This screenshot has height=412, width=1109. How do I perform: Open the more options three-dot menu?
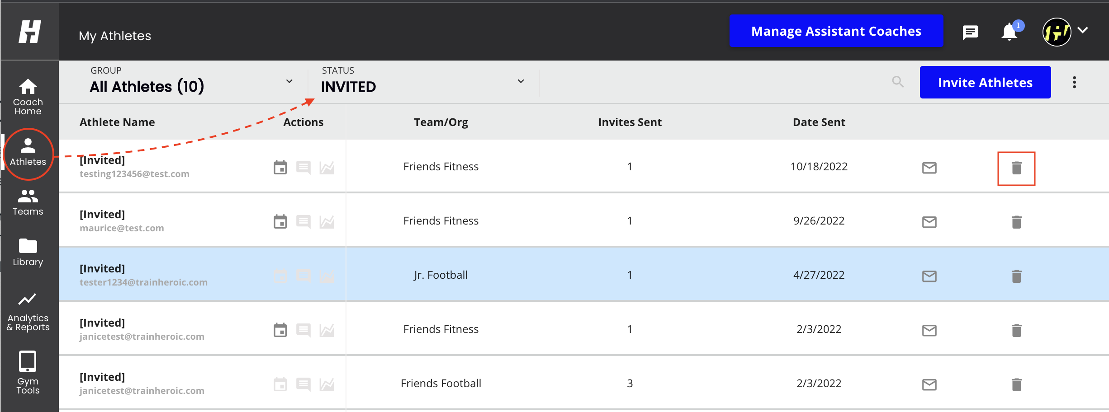(1074, 82)
